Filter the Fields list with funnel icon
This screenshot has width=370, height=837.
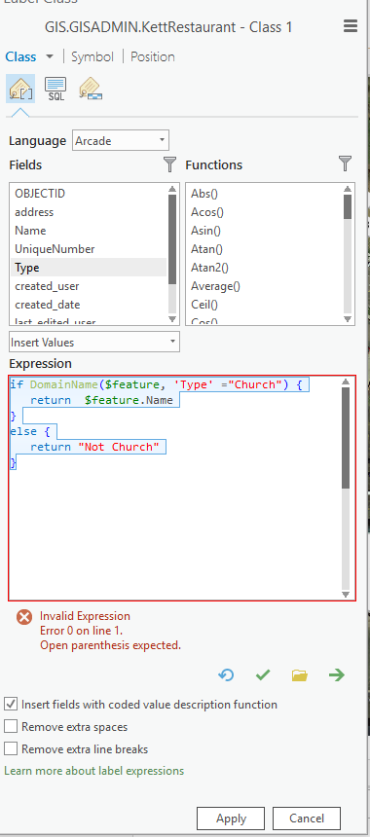169,164
